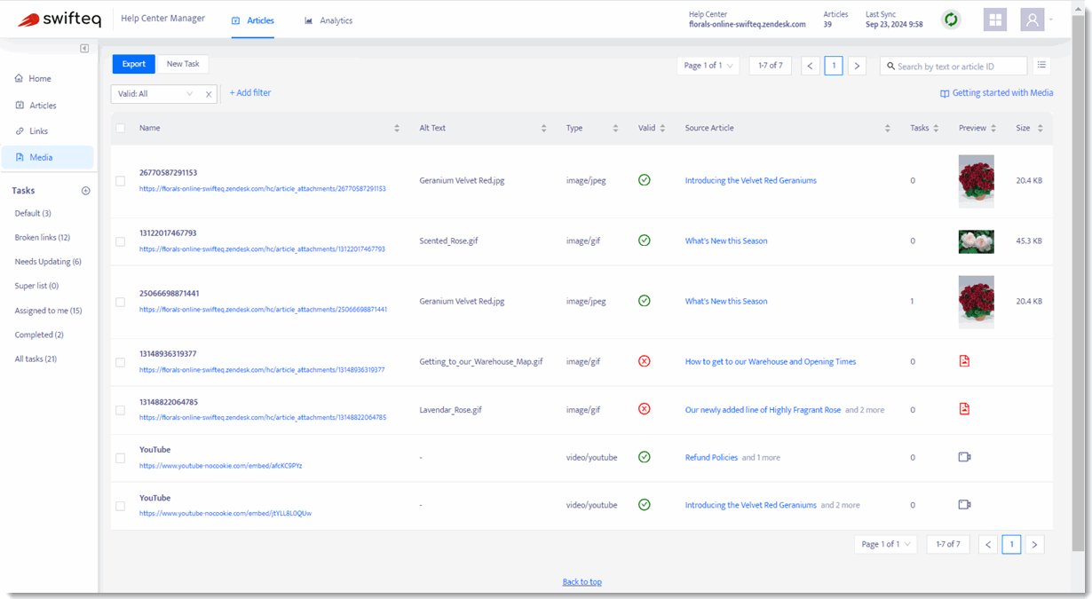This screenshot has height=599, width=1092.
Task: Click the New Task button
Action: (183, 64)
